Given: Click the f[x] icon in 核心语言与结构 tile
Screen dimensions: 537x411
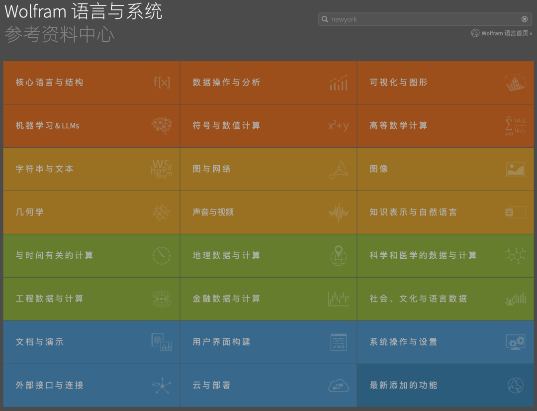Looking at the screenshot, I should pos(162,82).
